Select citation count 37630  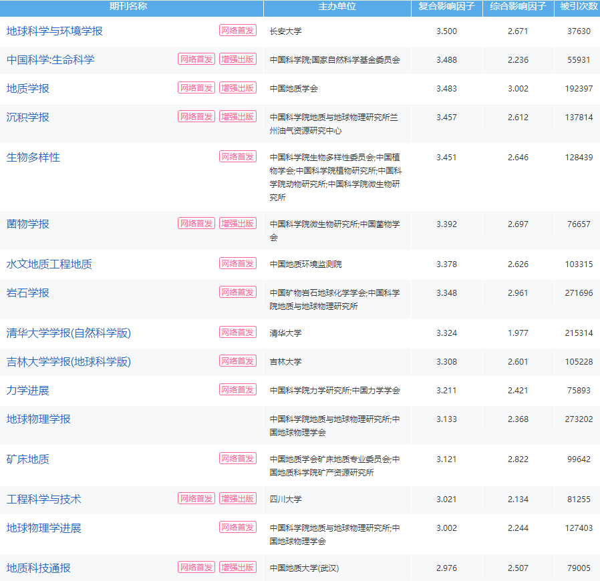pos(579,31)
